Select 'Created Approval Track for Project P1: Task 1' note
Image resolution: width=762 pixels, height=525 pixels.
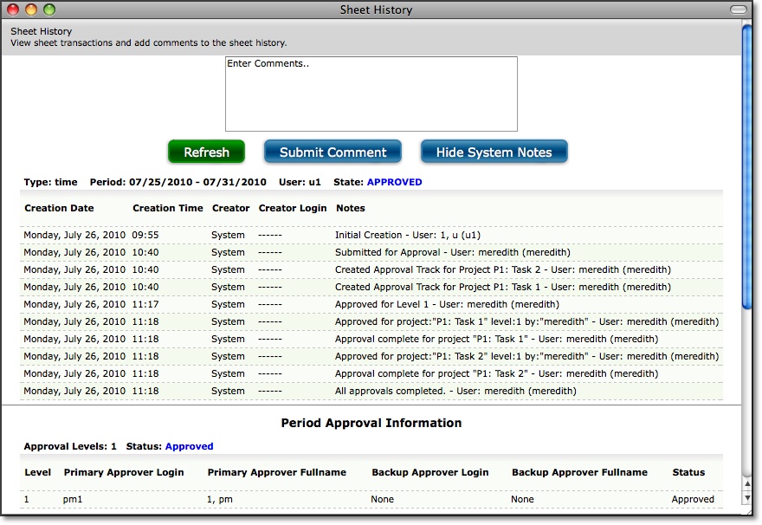click(503, 288)
